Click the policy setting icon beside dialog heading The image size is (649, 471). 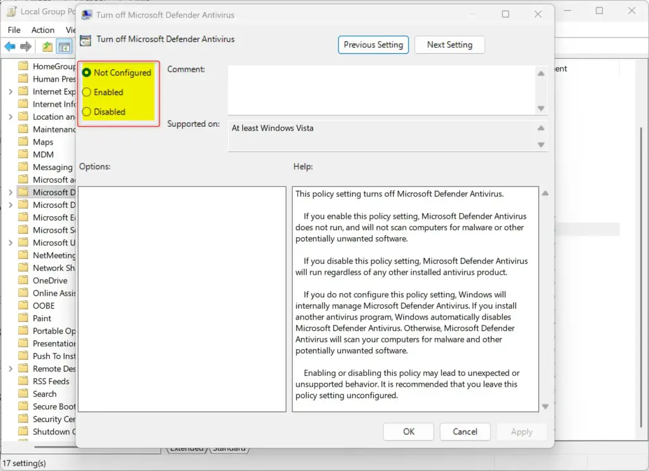(86, 40)
